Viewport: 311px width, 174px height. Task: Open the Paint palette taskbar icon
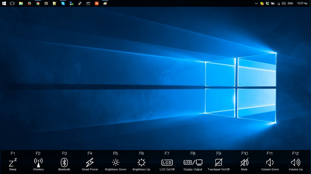[x=105, y=3]
